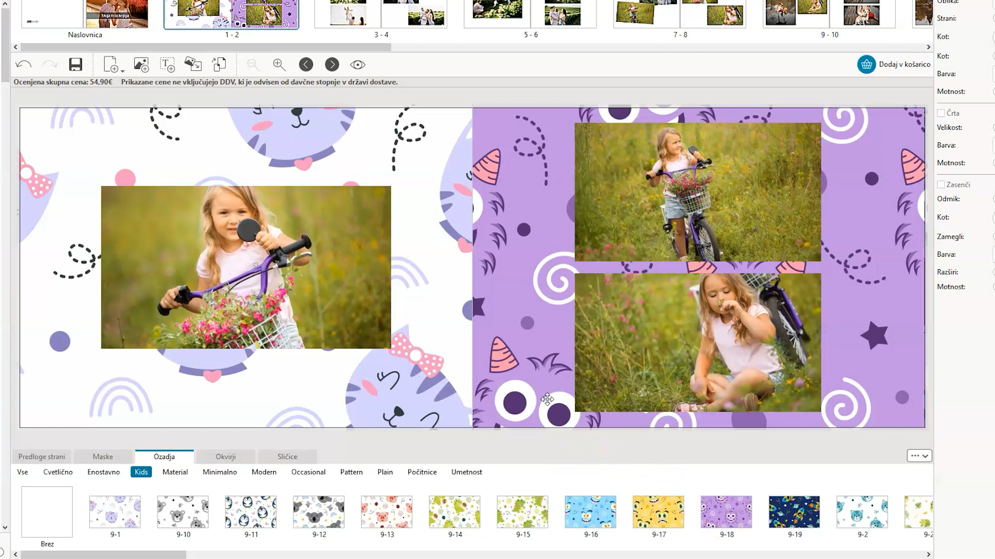The height and width of the screenshot is (559, 995).
Task: Click the zoom in magnifier
Action: pos(279,65)
